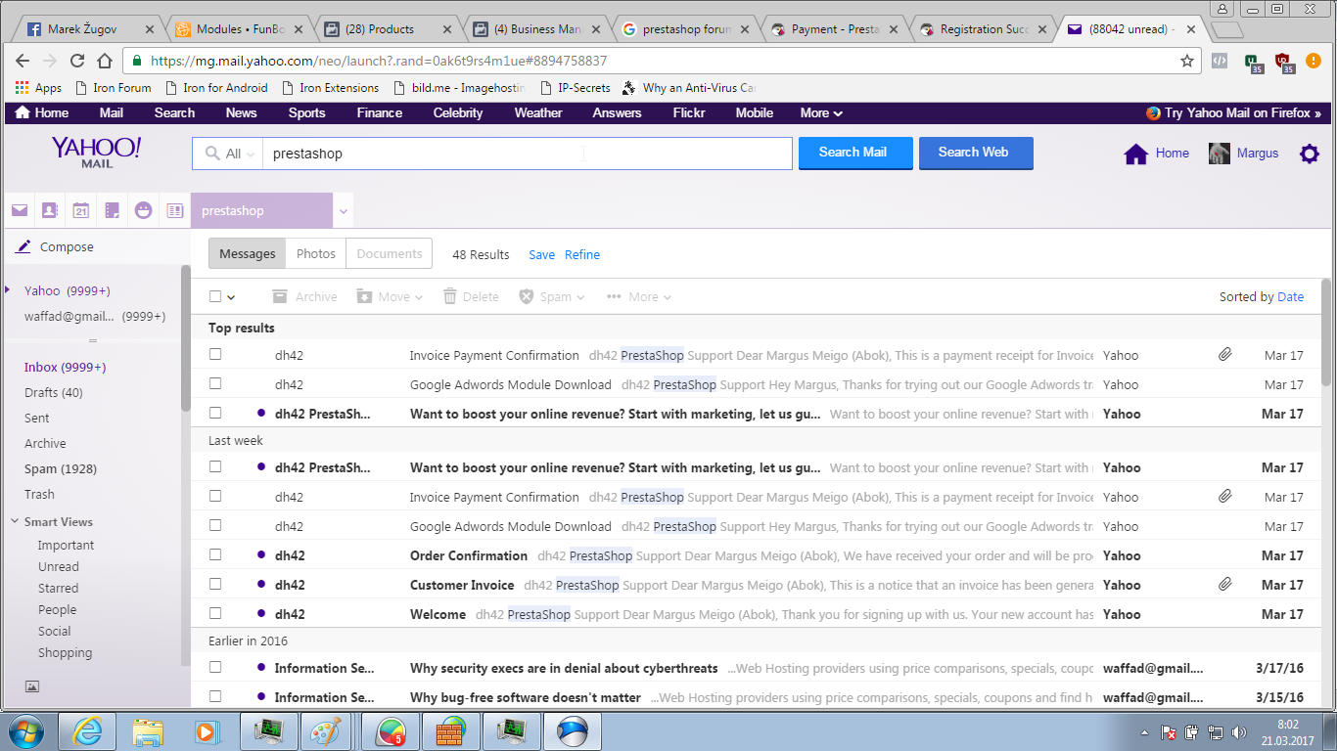The width and height of the screenshot is (1337, 751).
Task: Open Windows Explorer from the taskbar
Action: tap(148, 731)
